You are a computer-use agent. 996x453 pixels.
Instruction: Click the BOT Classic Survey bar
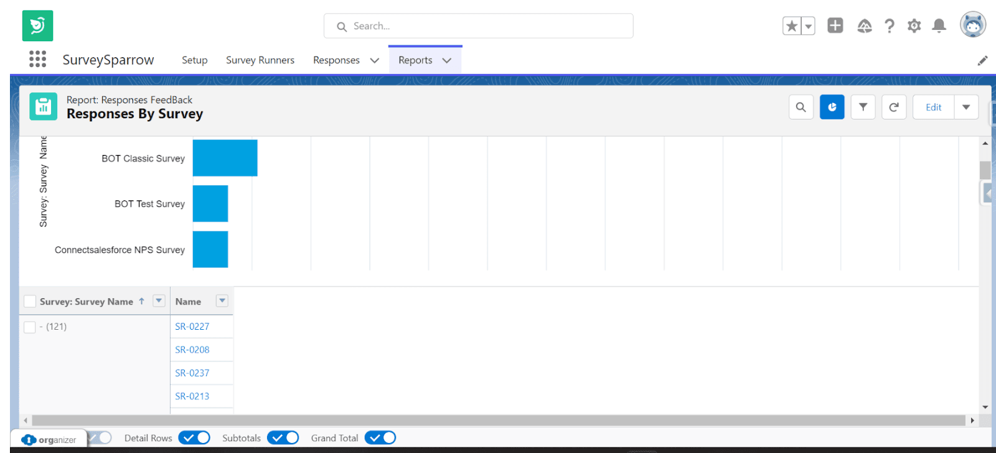pos(225,158)
